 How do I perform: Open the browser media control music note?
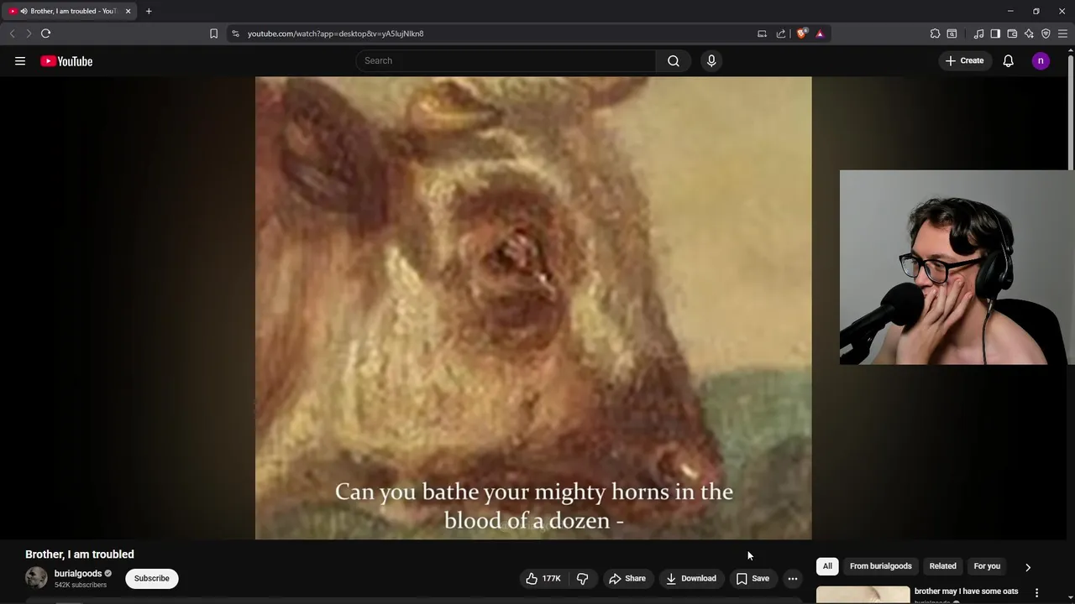tap(978, 34)
